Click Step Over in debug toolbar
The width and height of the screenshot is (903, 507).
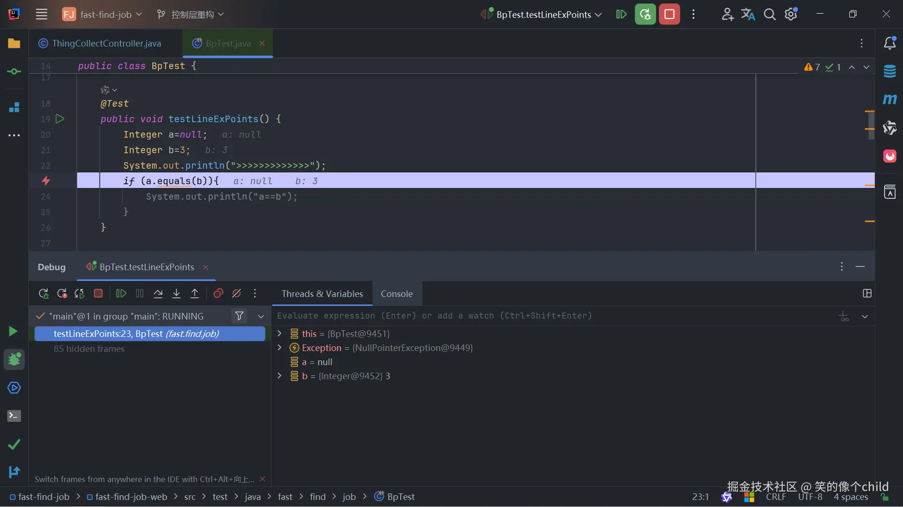click(158, 294)
